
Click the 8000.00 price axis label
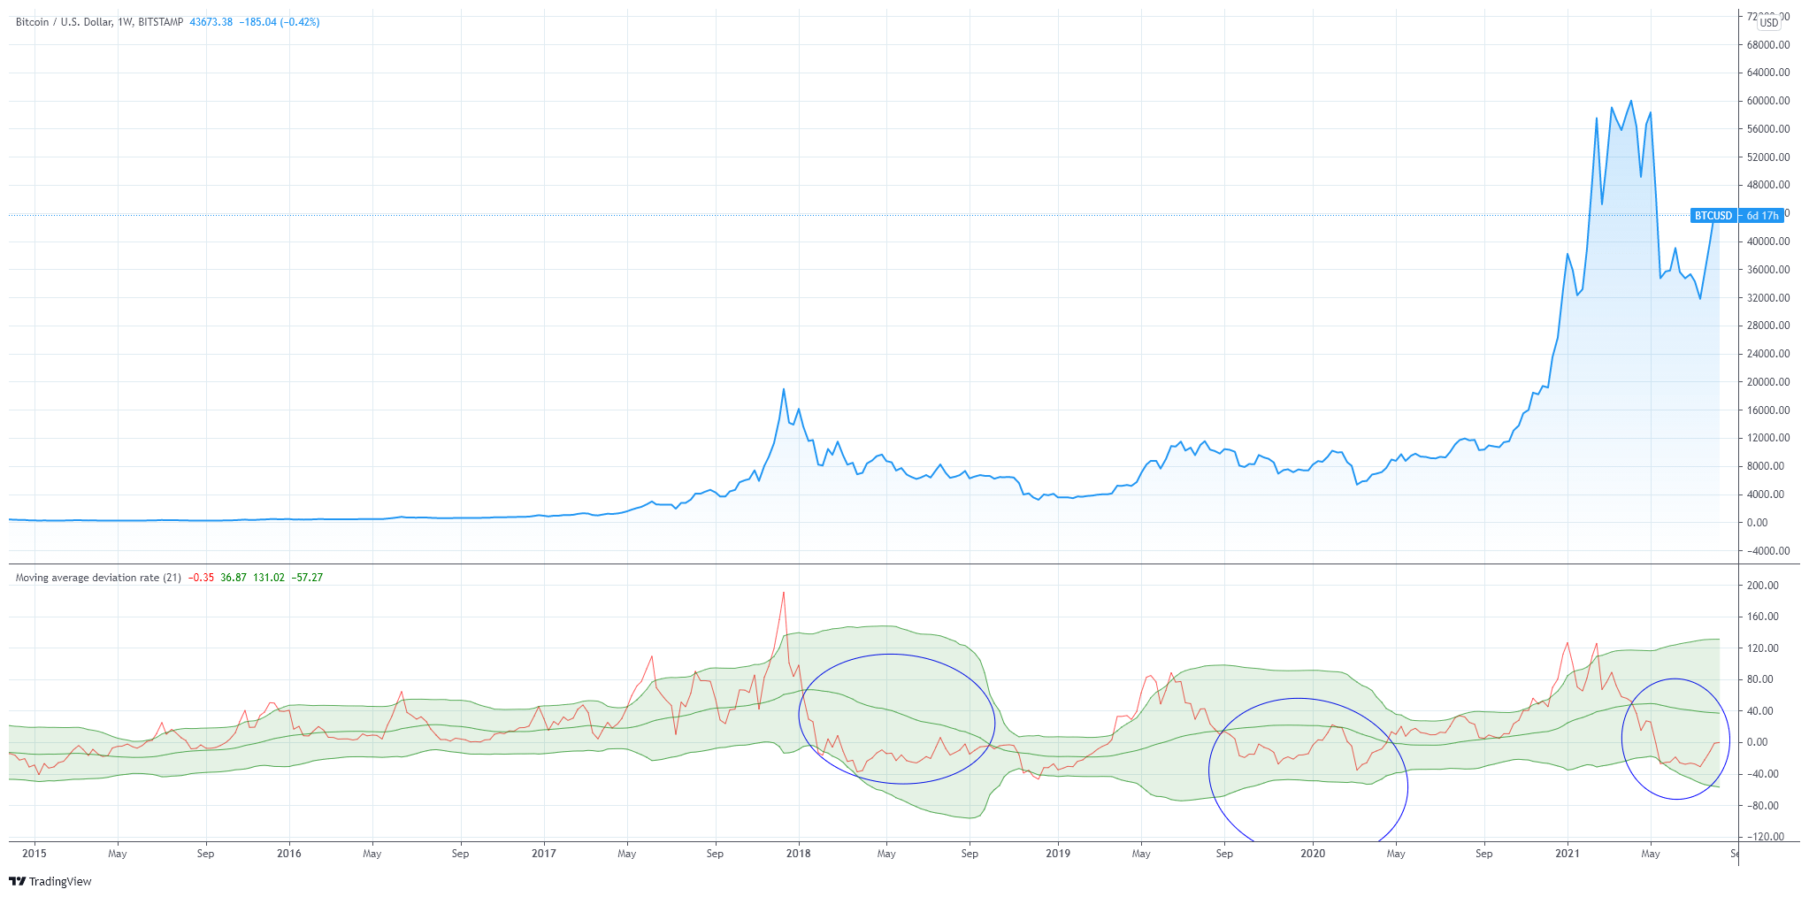pyautogui.click(x=1766, y=466)
